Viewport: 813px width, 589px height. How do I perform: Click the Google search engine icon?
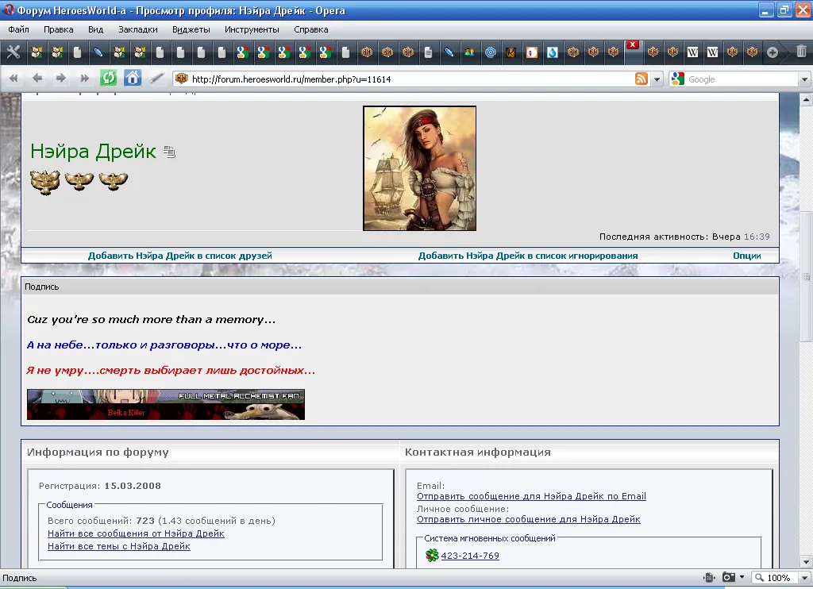coord(678,79)
